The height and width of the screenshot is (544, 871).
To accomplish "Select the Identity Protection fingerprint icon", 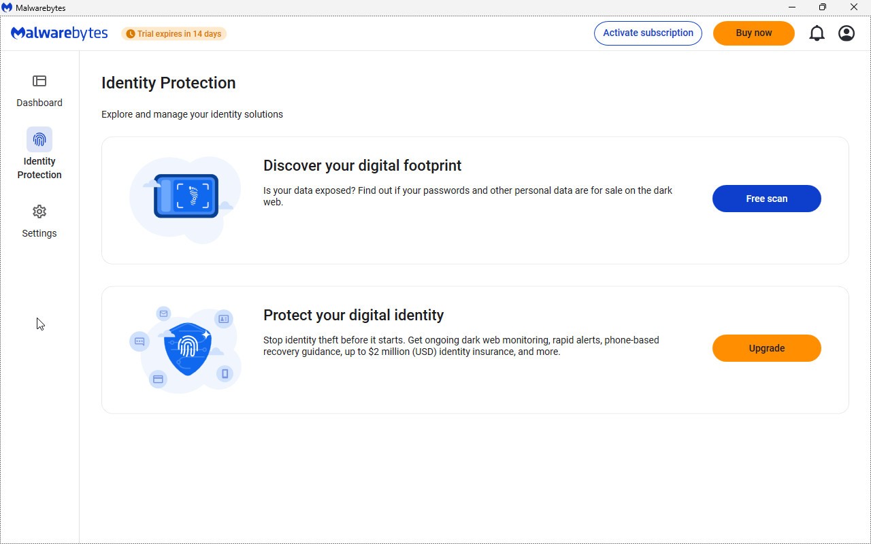I will [x=39, y=139].
